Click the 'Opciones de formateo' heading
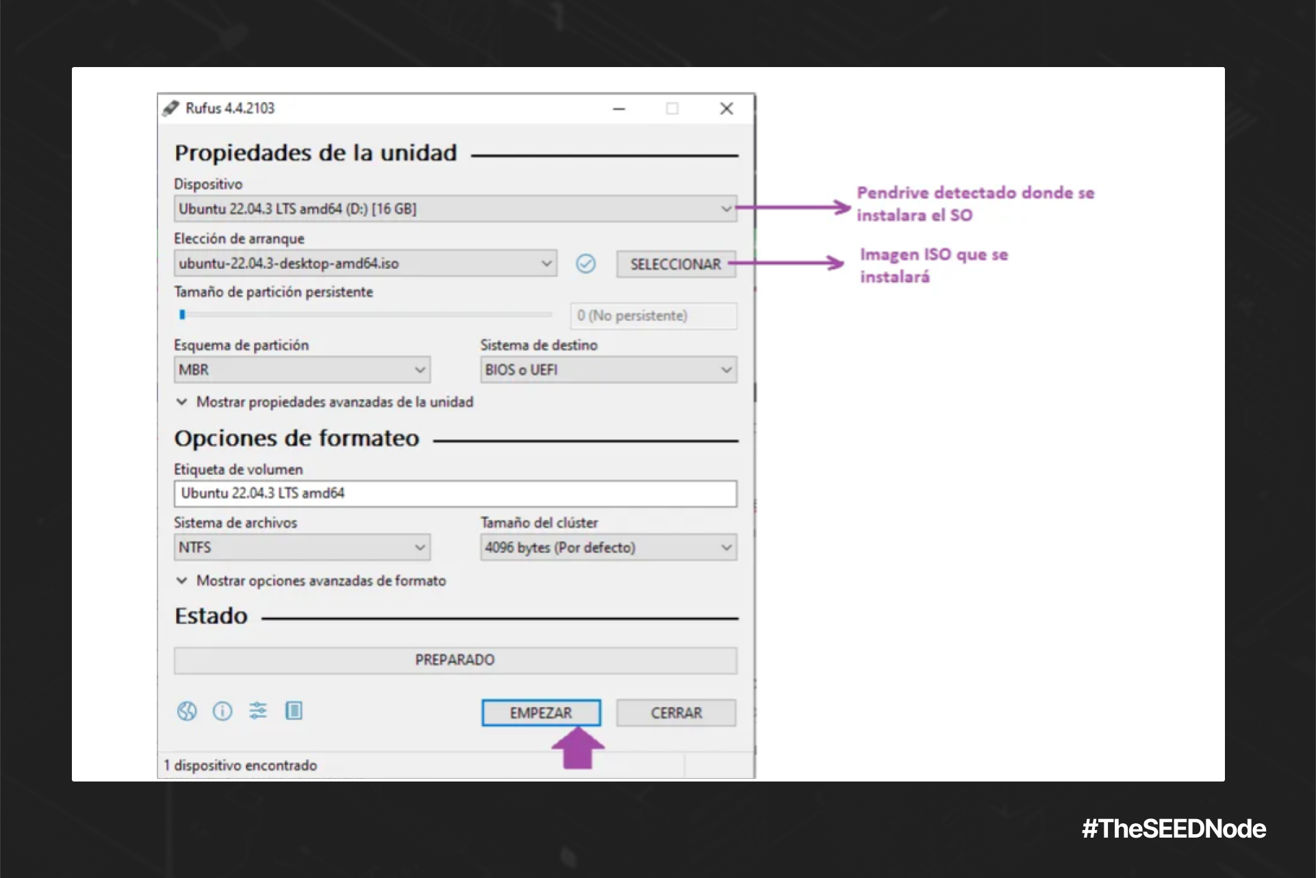 [x=296, y=438]
